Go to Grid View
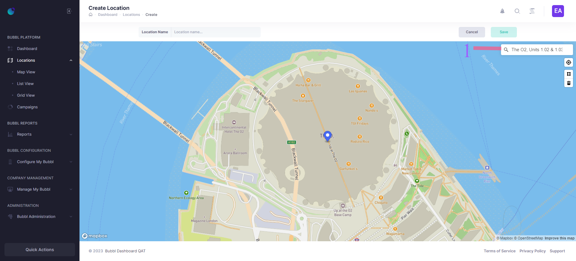 coord(26,95)
